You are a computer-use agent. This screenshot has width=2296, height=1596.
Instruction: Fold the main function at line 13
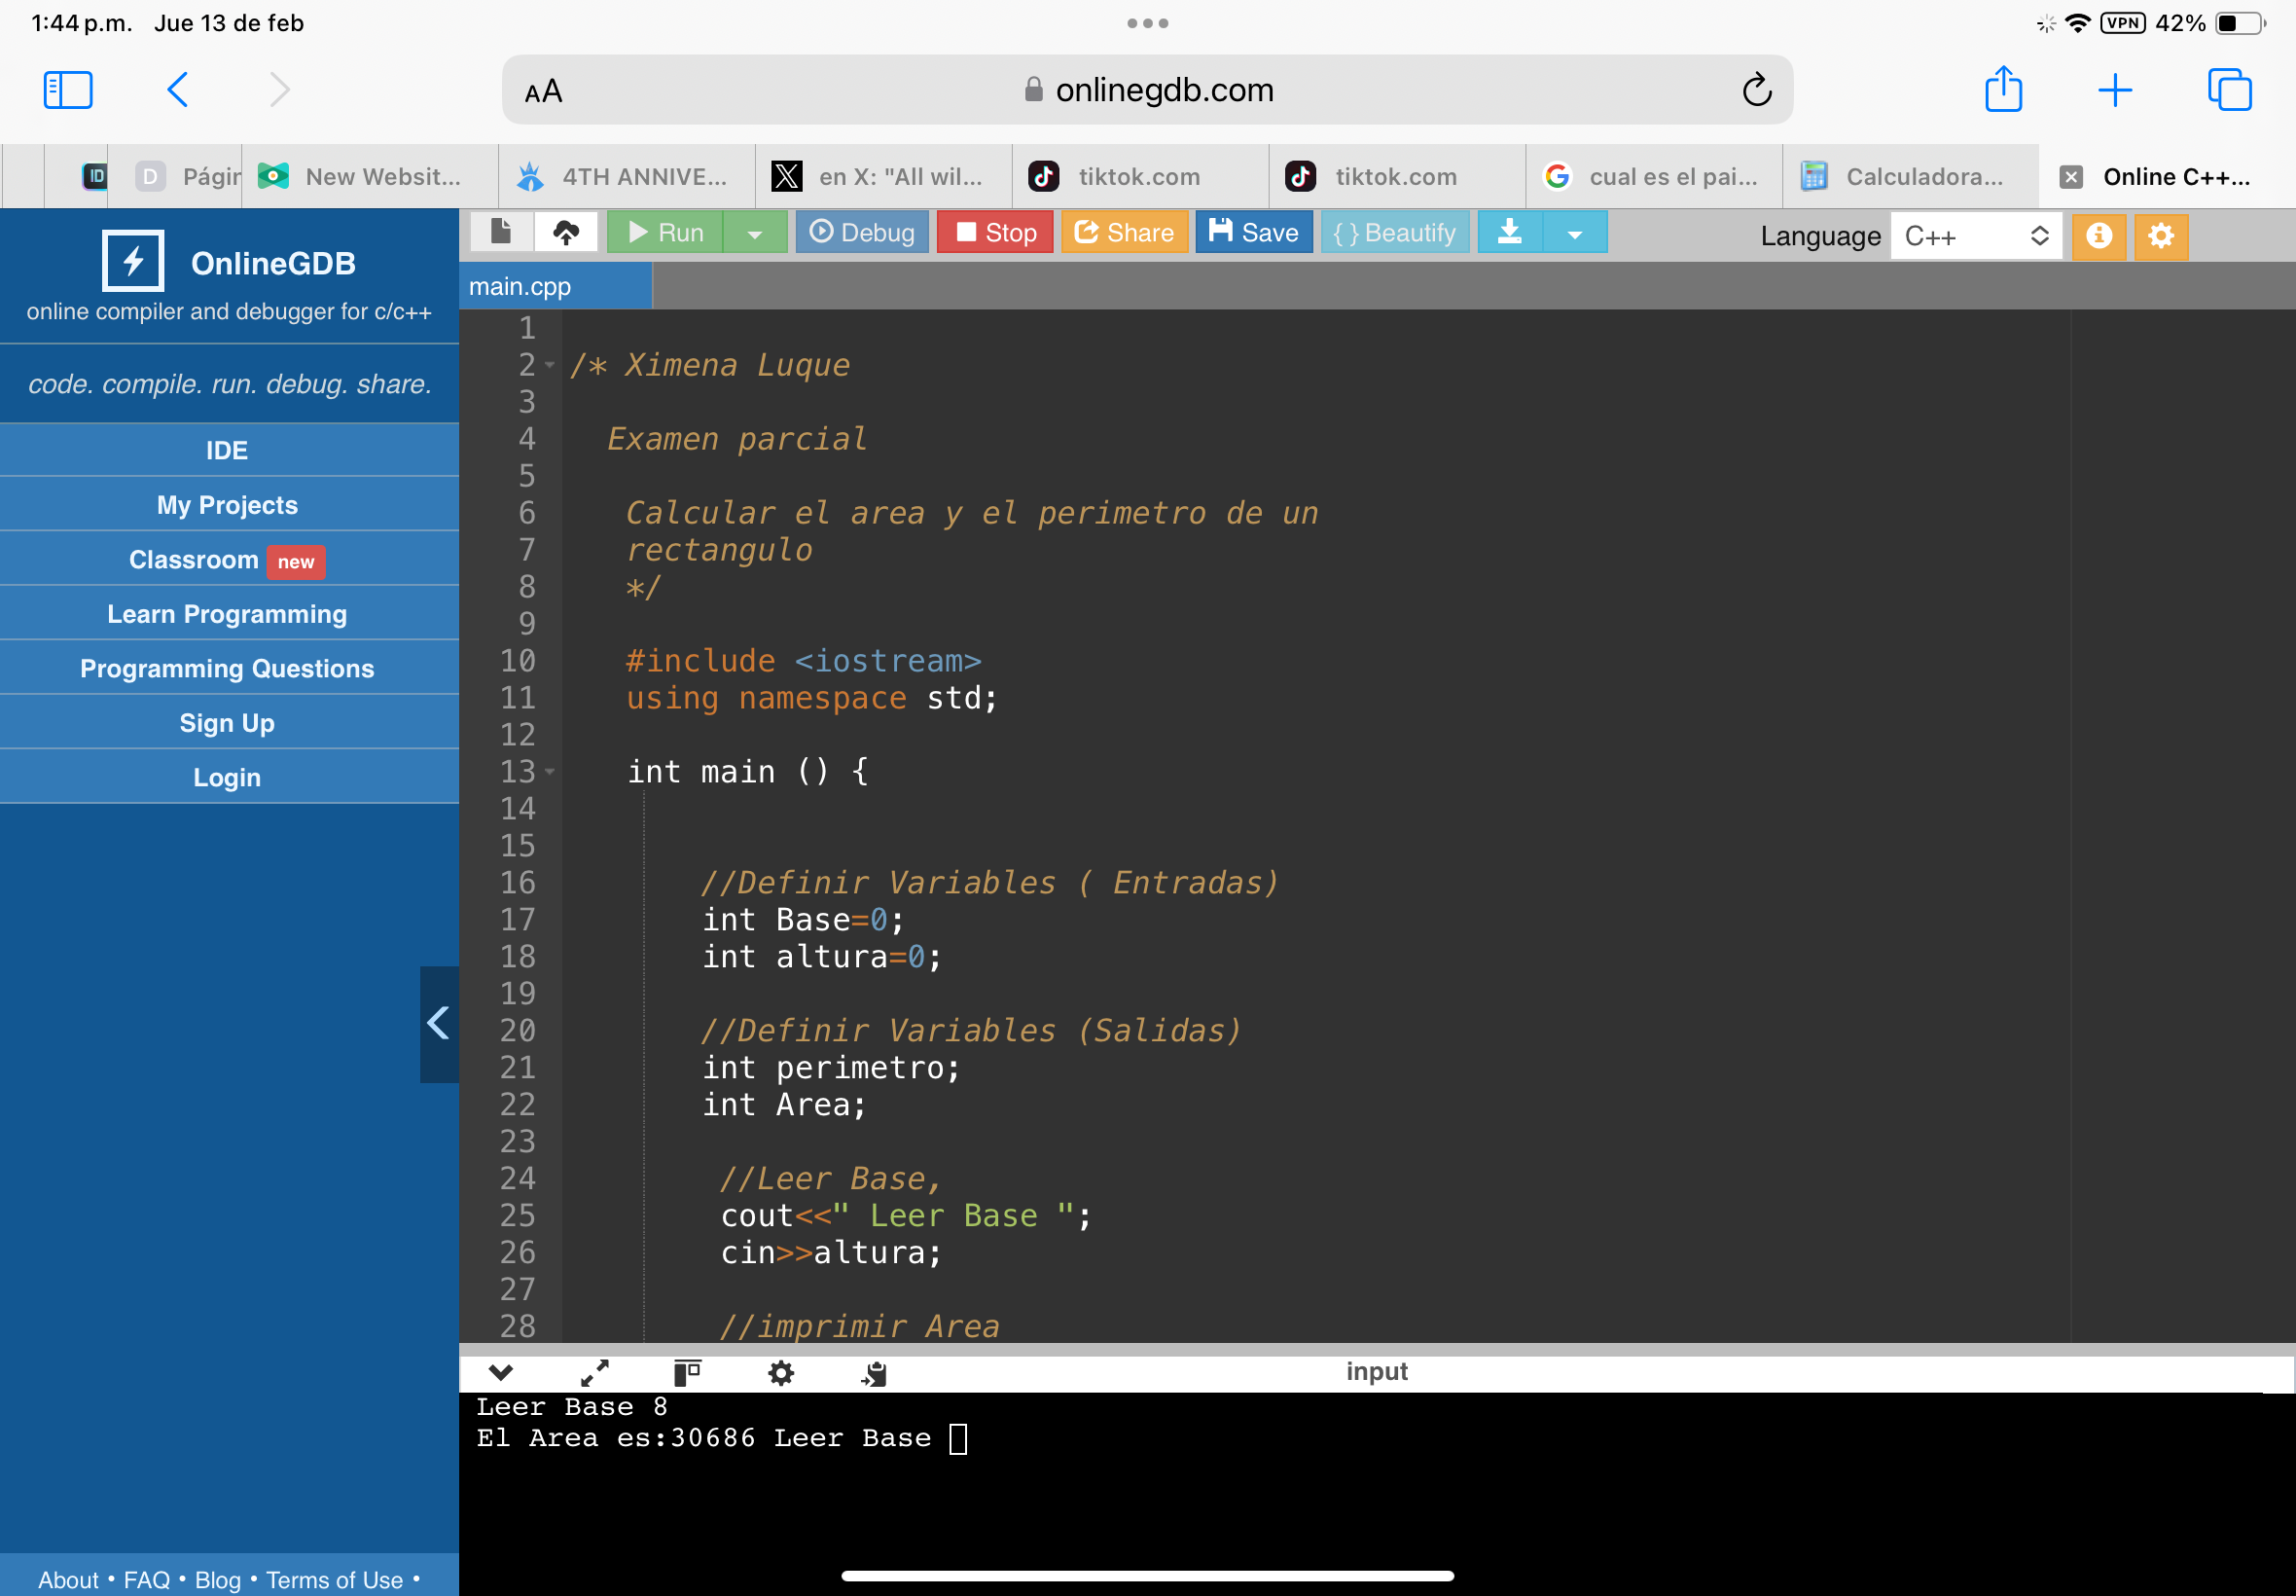point(550,772)
